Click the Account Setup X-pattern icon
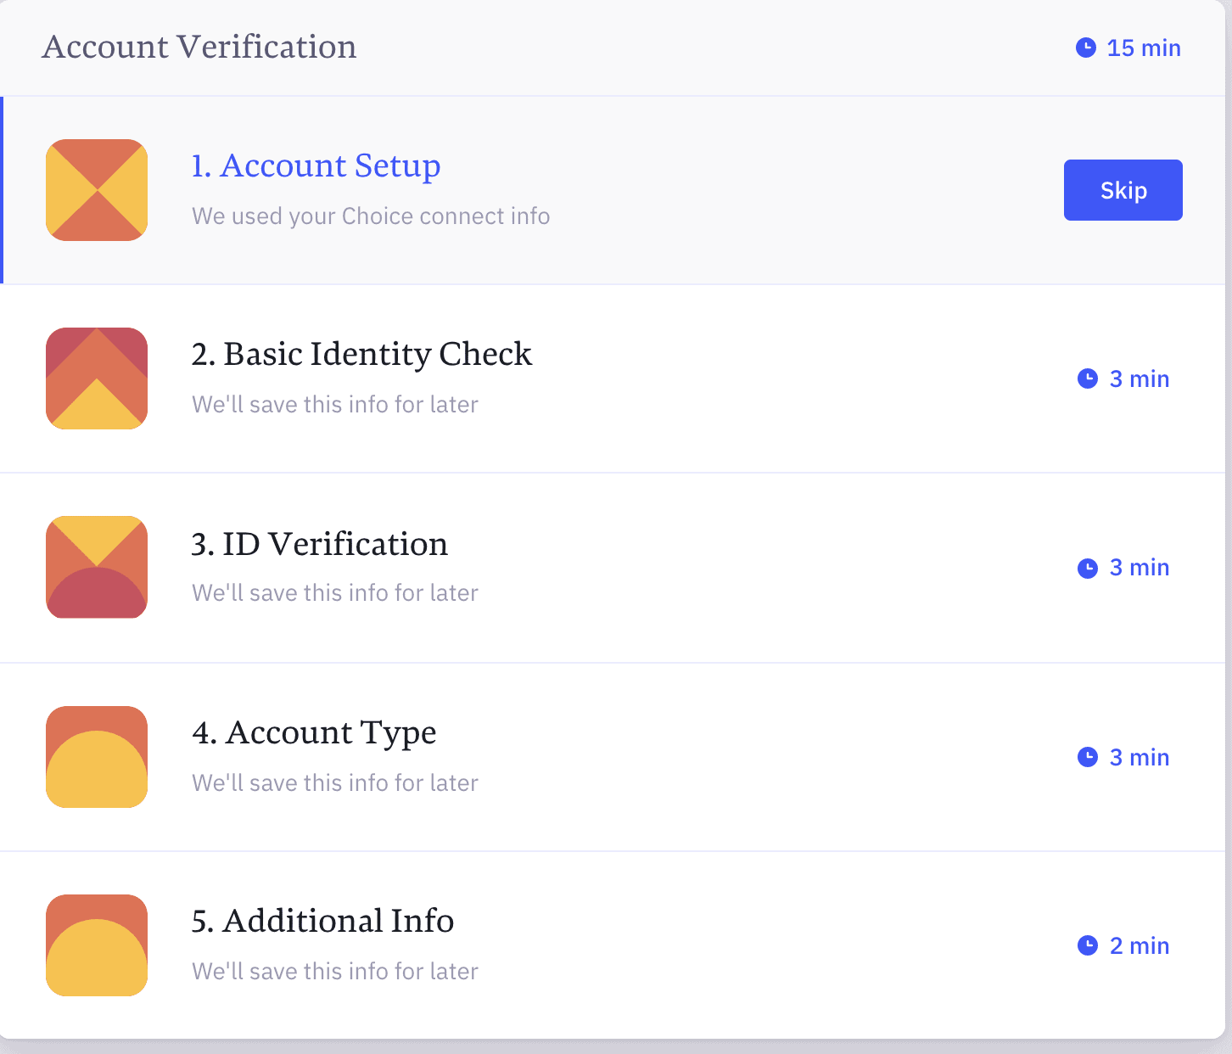Screen dimensions: 1232x1054 [97, 190]
